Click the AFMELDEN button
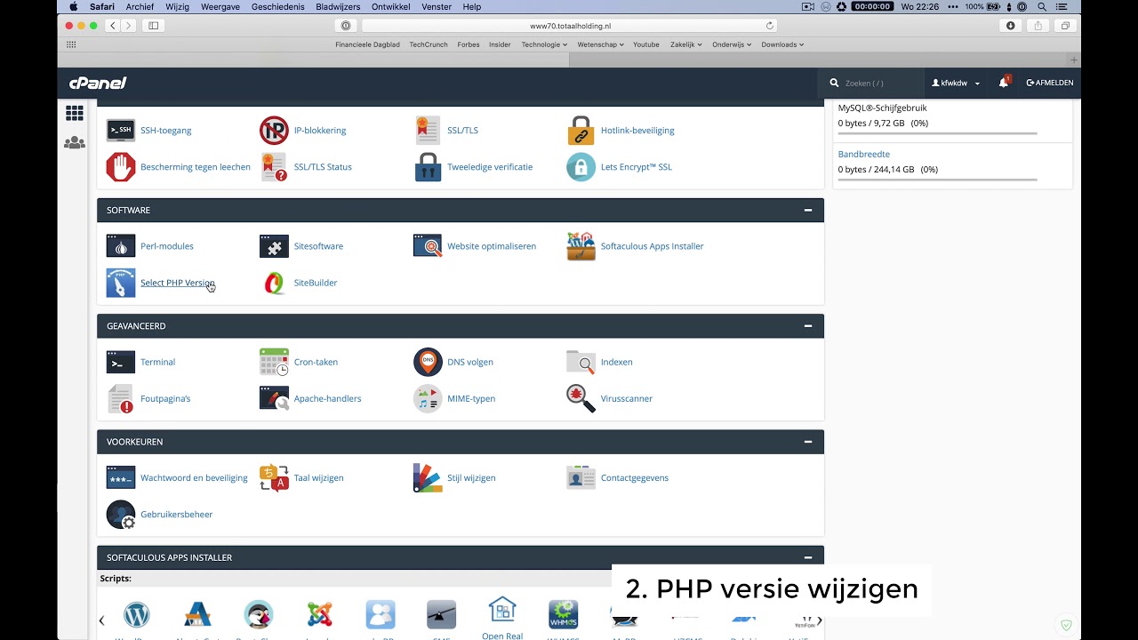 click(x=1050, y=83)
